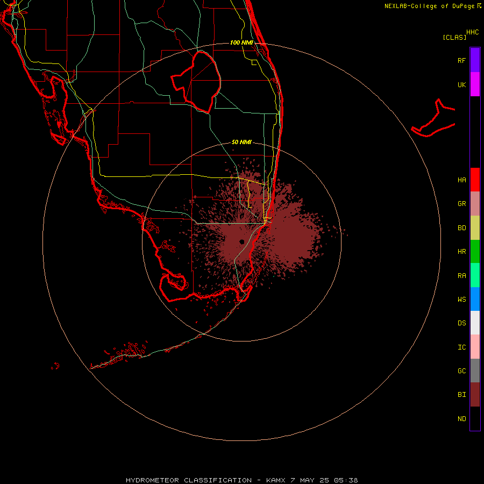This screenshot has height=484, width=484.
Task: Click the GR pink-brown legend swatch
Action: click(x=475, y=204)
